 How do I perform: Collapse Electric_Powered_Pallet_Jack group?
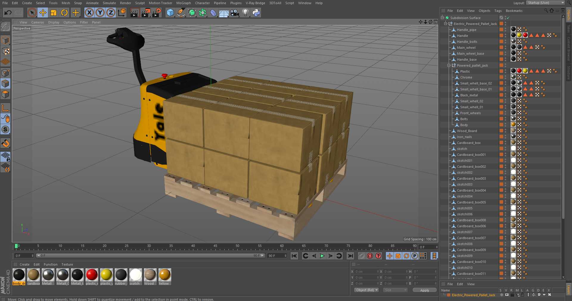click(x=446, y=24)
